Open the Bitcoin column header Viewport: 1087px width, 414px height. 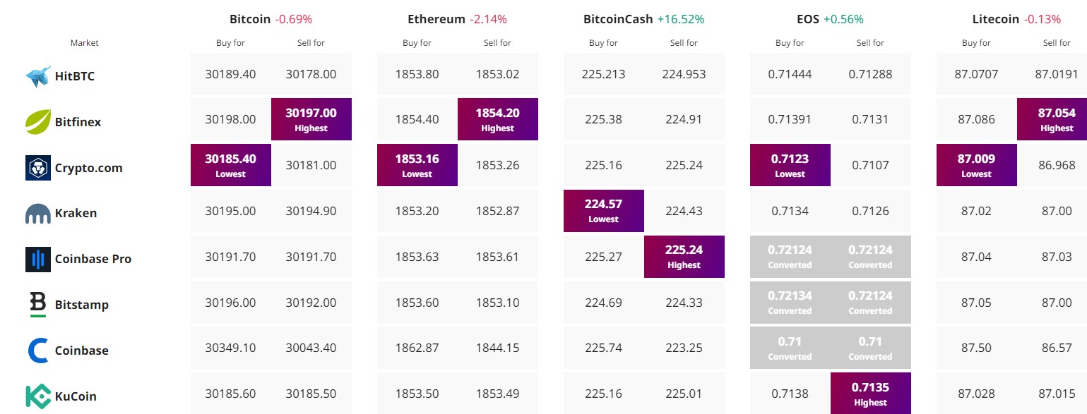pos(250,19)
